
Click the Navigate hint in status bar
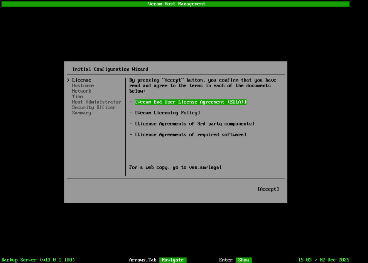coord(172,260)
